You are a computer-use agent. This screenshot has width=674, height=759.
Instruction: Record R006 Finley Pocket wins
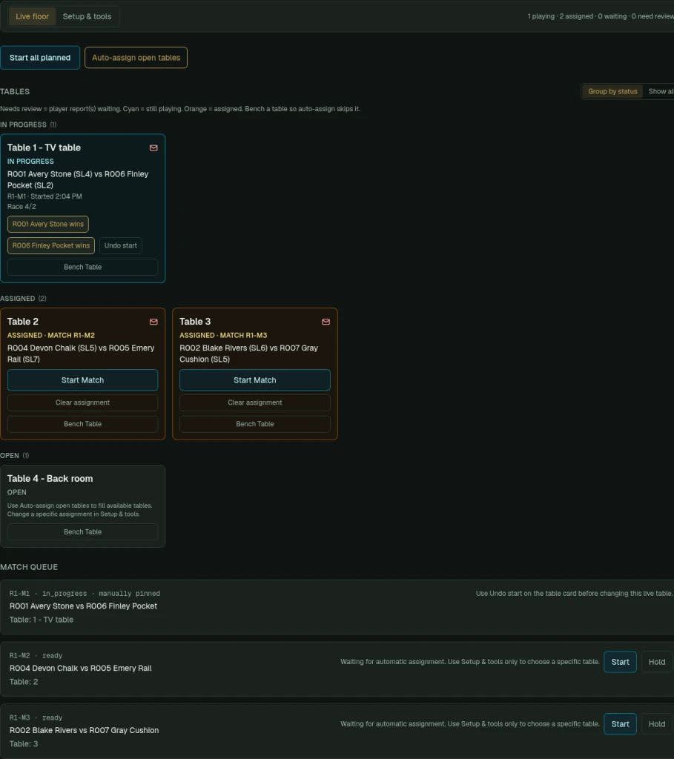tap(51, 245)
